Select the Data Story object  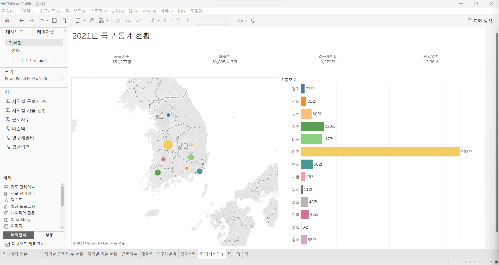(x=20, y=220)
